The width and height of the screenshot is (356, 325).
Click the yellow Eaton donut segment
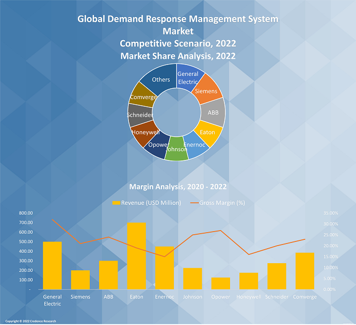point(207,133)
